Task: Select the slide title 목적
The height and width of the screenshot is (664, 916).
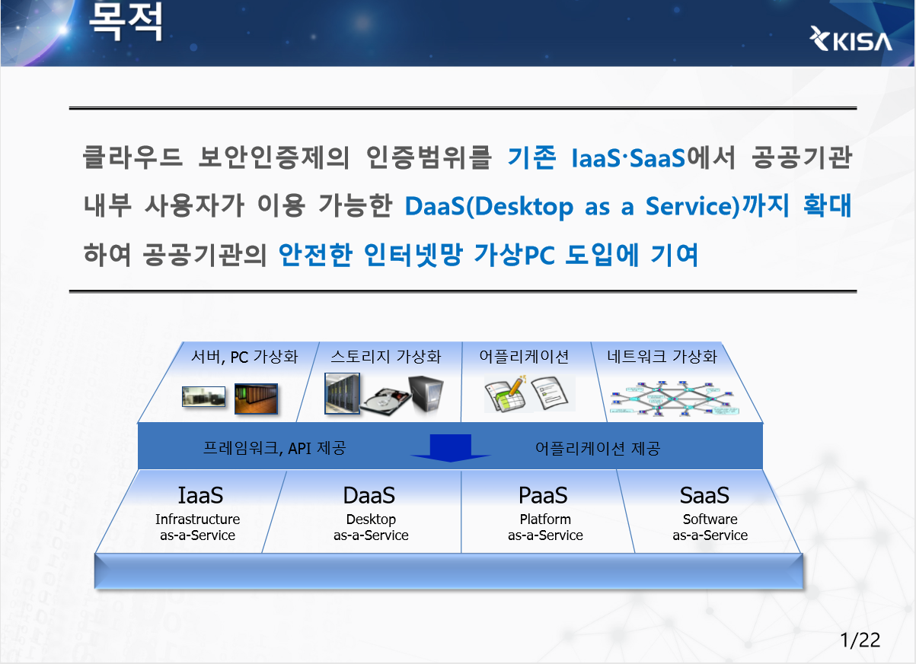Action: [x=126, y=21]
